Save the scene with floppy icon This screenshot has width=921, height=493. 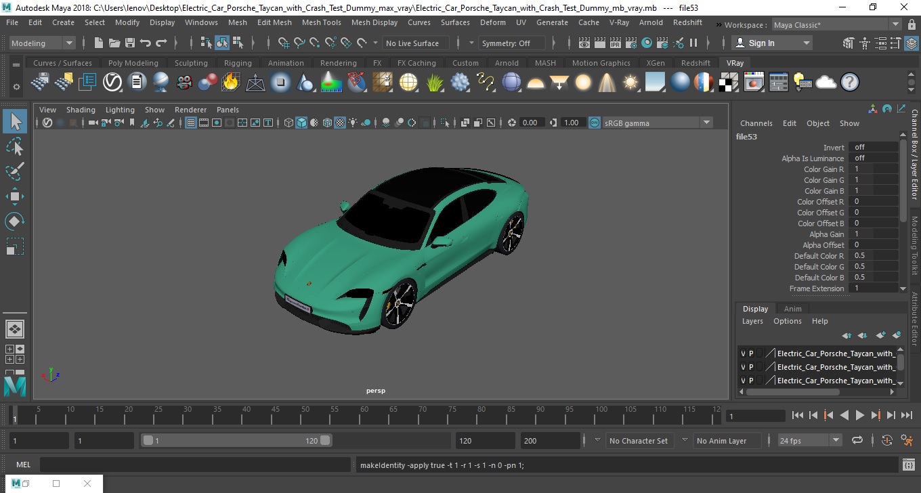pyautogui.click(x=130, y=43)
